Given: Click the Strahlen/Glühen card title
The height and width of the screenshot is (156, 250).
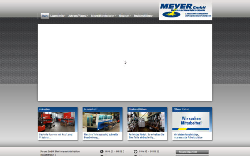Looking at the screenshot, I should tap(137, 109).
